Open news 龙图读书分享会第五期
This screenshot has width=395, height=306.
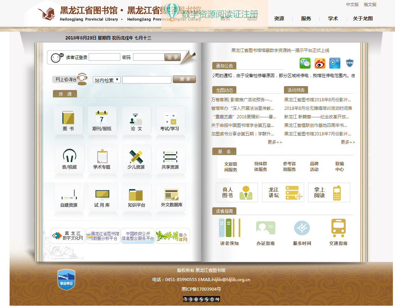(243, 134)
